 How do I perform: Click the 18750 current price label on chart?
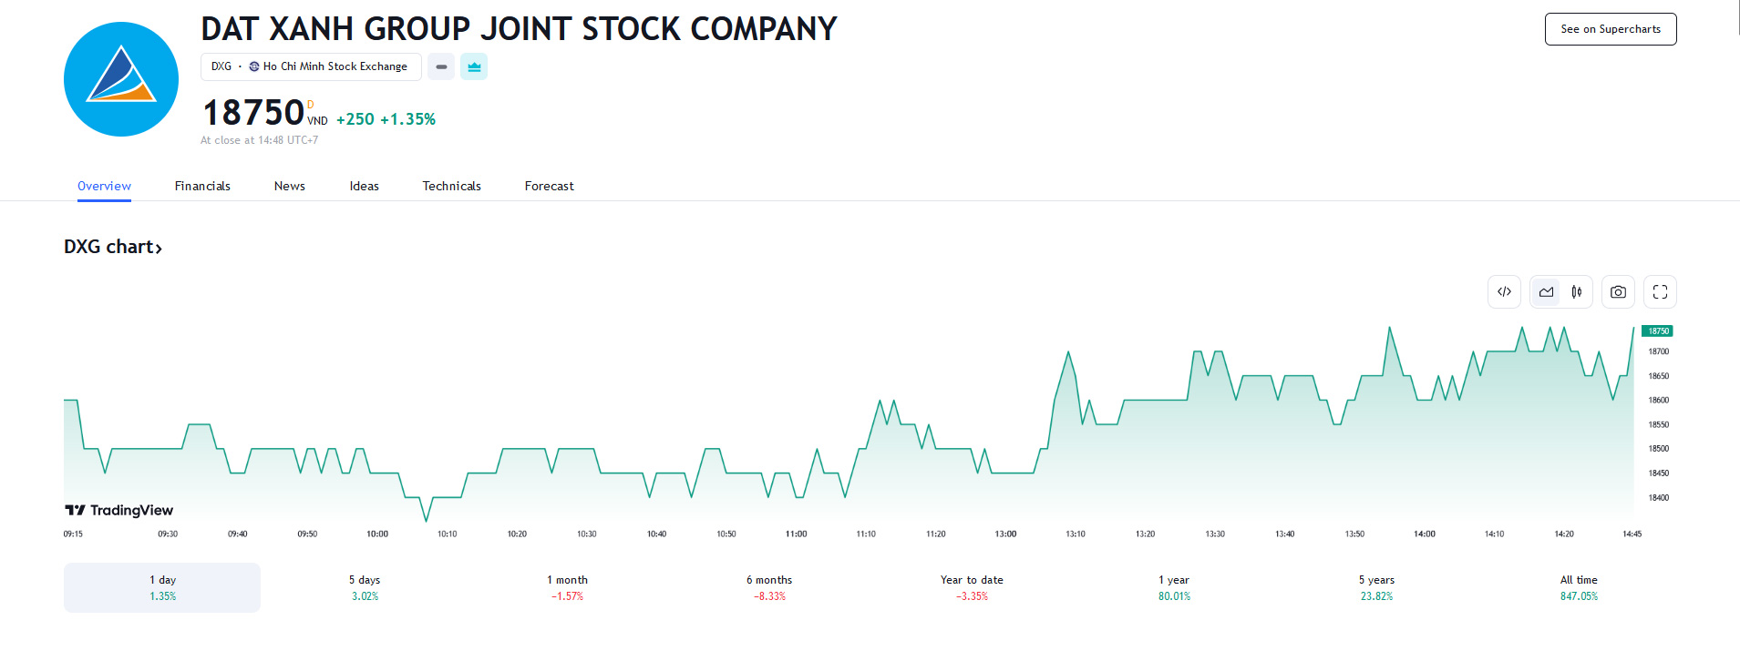(1657, 331)
